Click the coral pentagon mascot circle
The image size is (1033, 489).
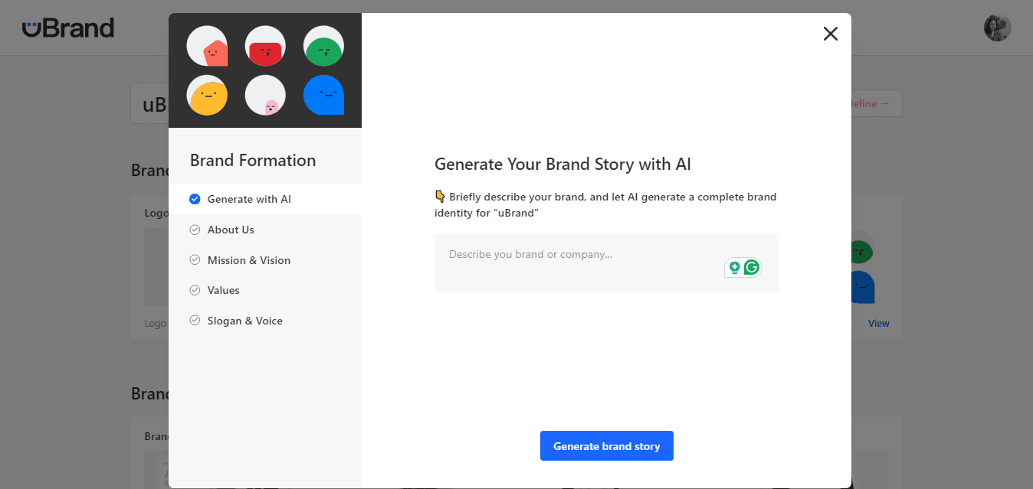pyautogui.click(x=207, y=46)
